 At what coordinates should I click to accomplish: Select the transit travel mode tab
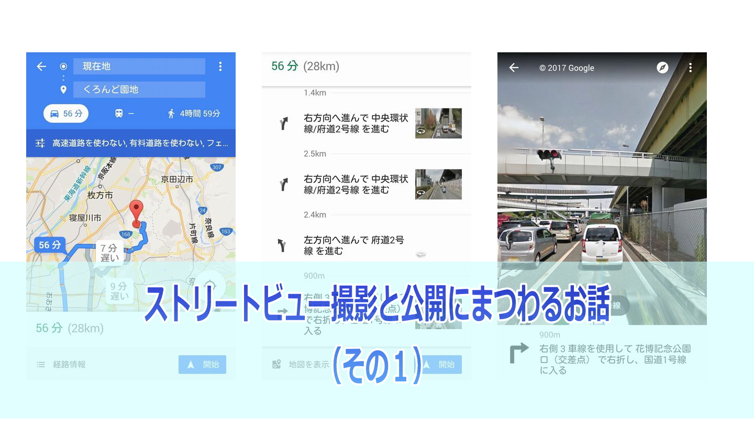124,114
